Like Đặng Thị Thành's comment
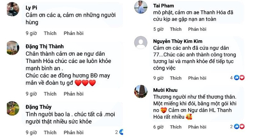Image resolution: width=263 pixels, height=139 pixels. click(x=50, y=94)
